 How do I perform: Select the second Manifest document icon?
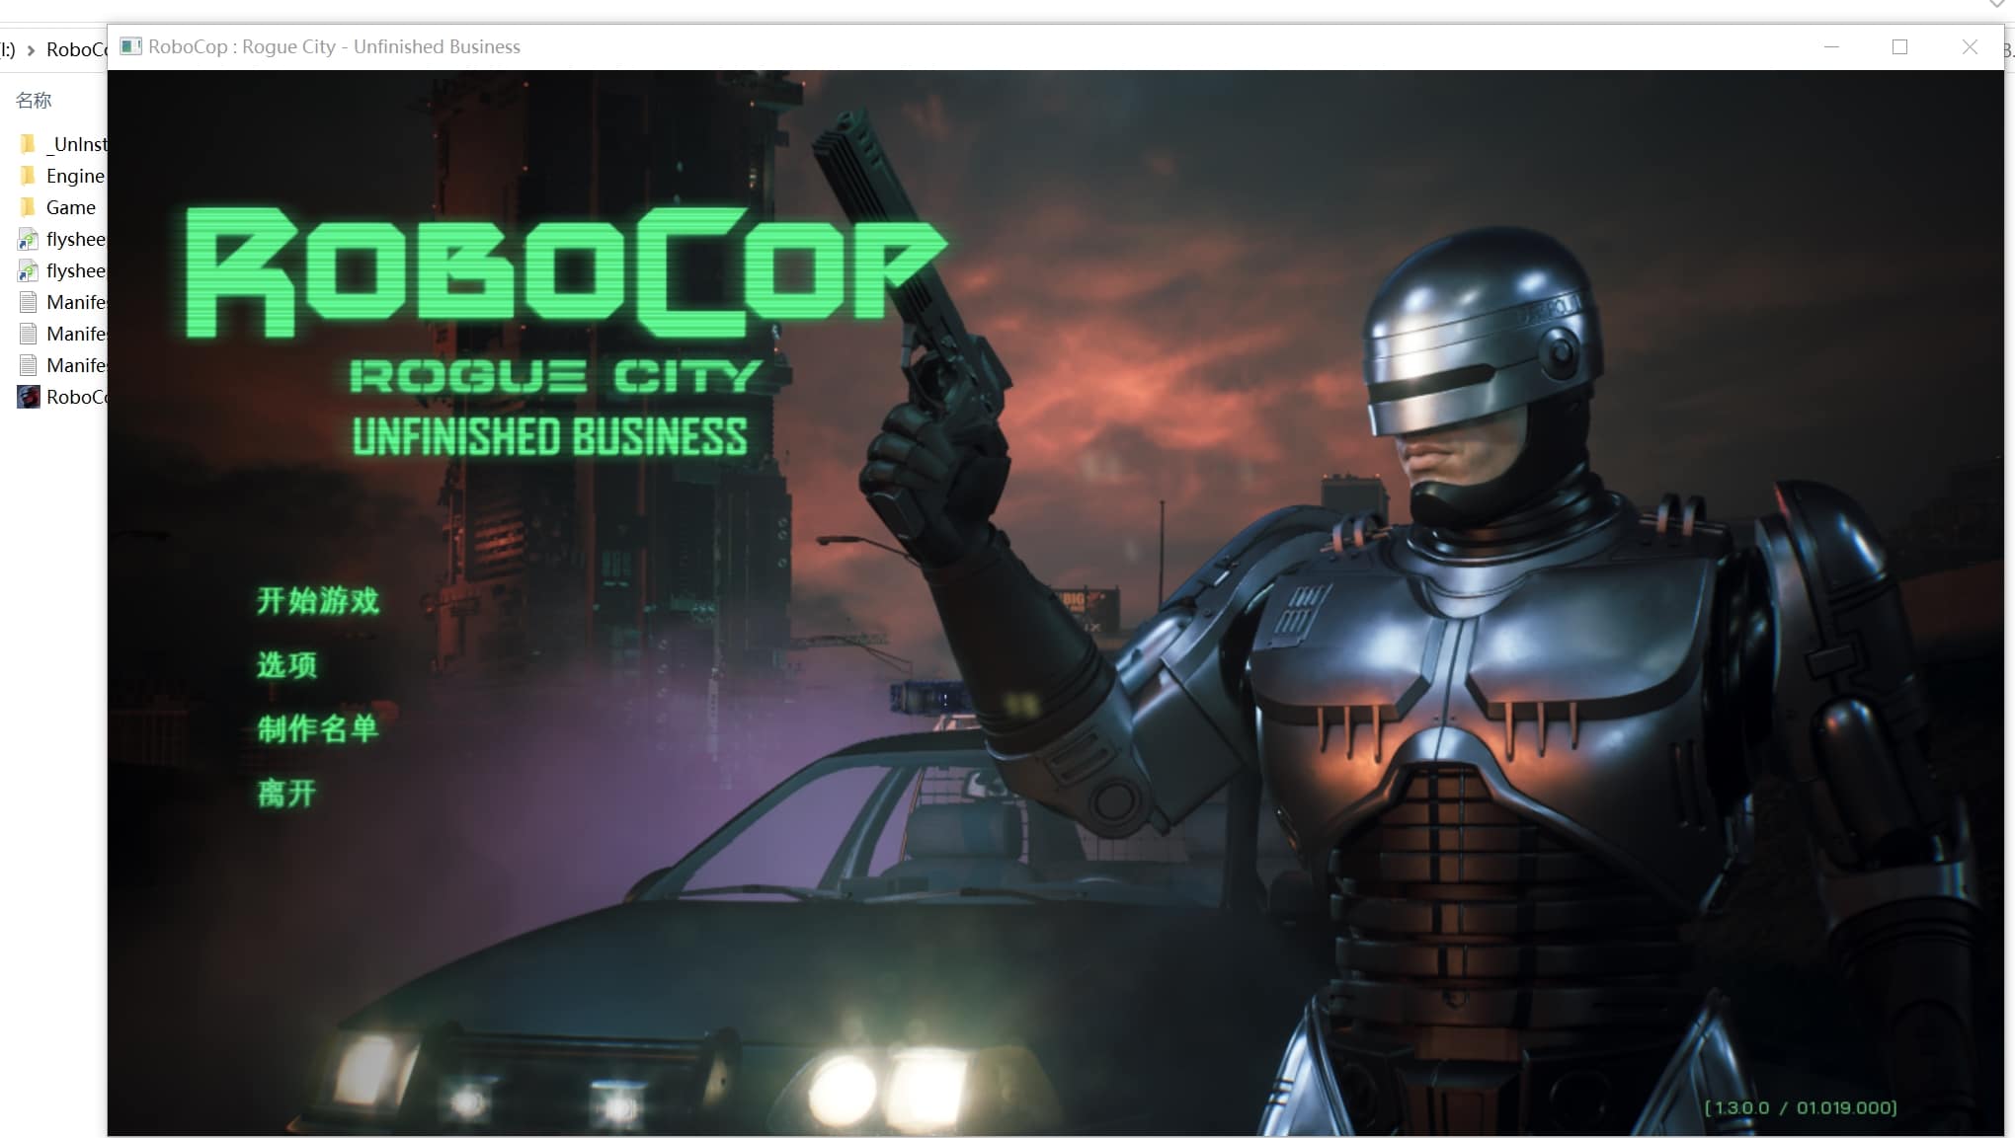28,334
